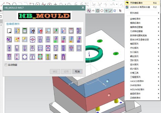This screenshot has width=161, height=113.
Task: Click the red-green rectangular frame icon
Action: [40, 56]
